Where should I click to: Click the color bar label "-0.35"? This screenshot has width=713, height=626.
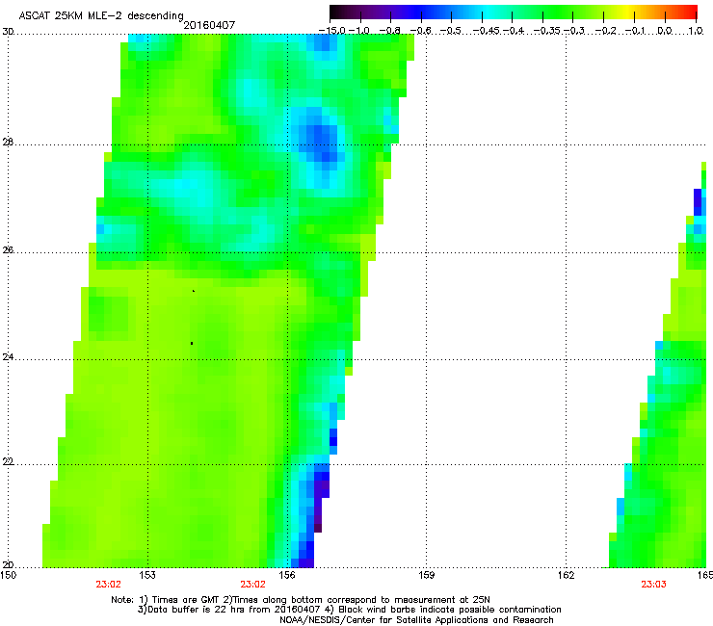click(547, 31)
